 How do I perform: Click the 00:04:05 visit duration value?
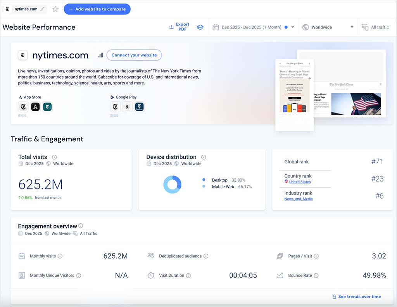tap(243, 275)
